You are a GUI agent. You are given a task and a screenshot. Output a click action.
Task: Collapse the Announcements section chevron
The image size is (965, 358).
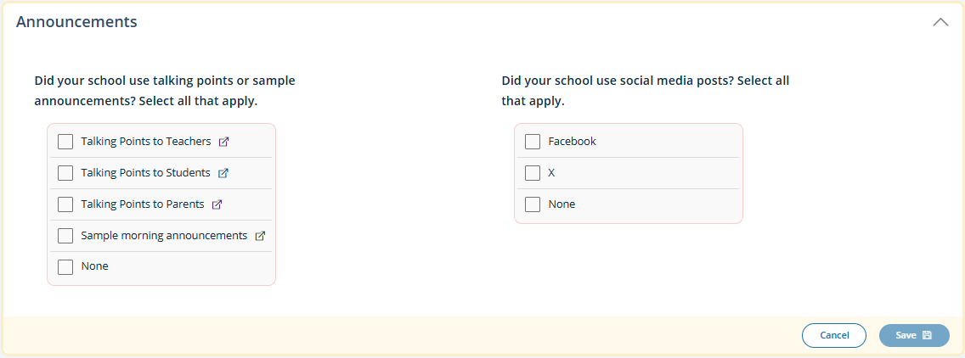940,23
